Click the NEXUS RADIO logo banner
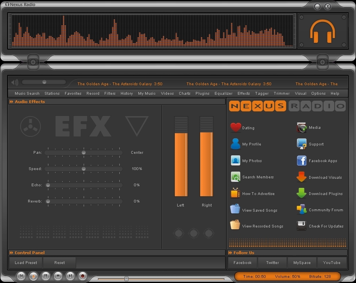Image resolution: width=356 pixels, height=283 pixels. 287,106
